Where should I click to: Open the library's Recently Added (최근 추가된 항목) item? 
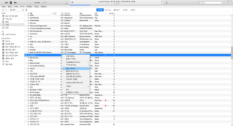[11, 16]
